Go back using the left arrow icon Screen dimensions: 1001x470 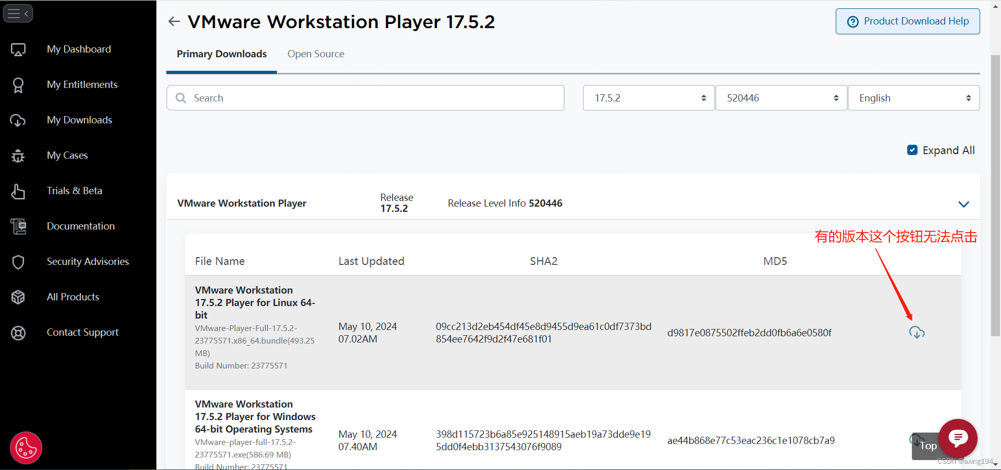click(174, 21)
